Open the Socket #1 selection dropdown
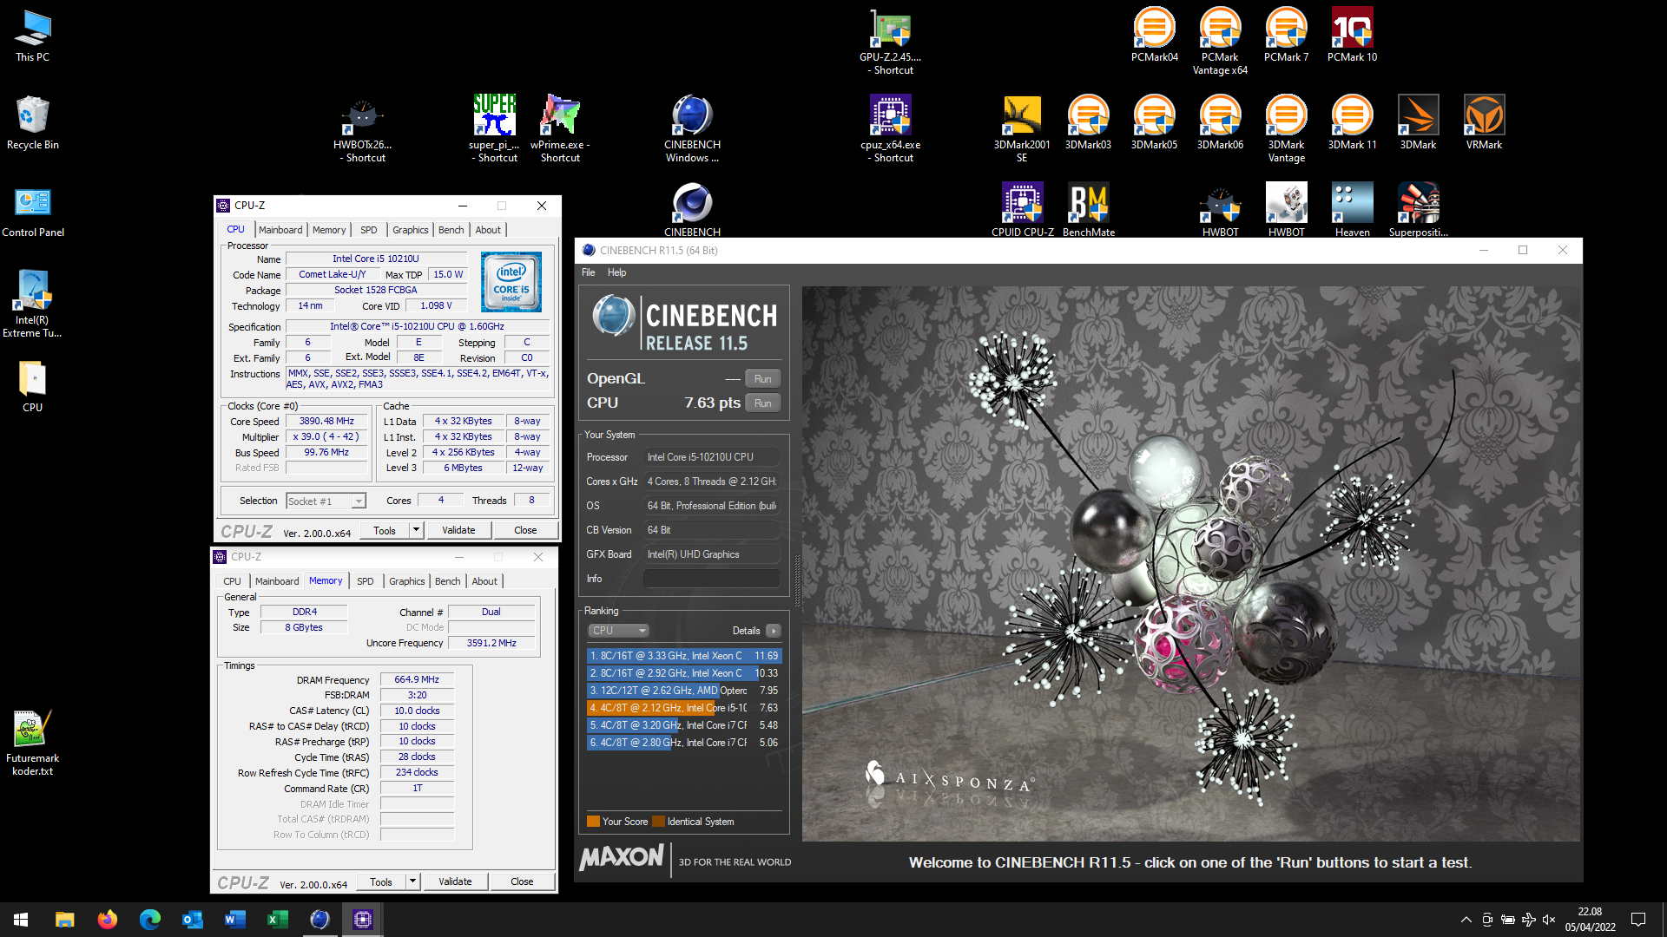 point(326,501)
